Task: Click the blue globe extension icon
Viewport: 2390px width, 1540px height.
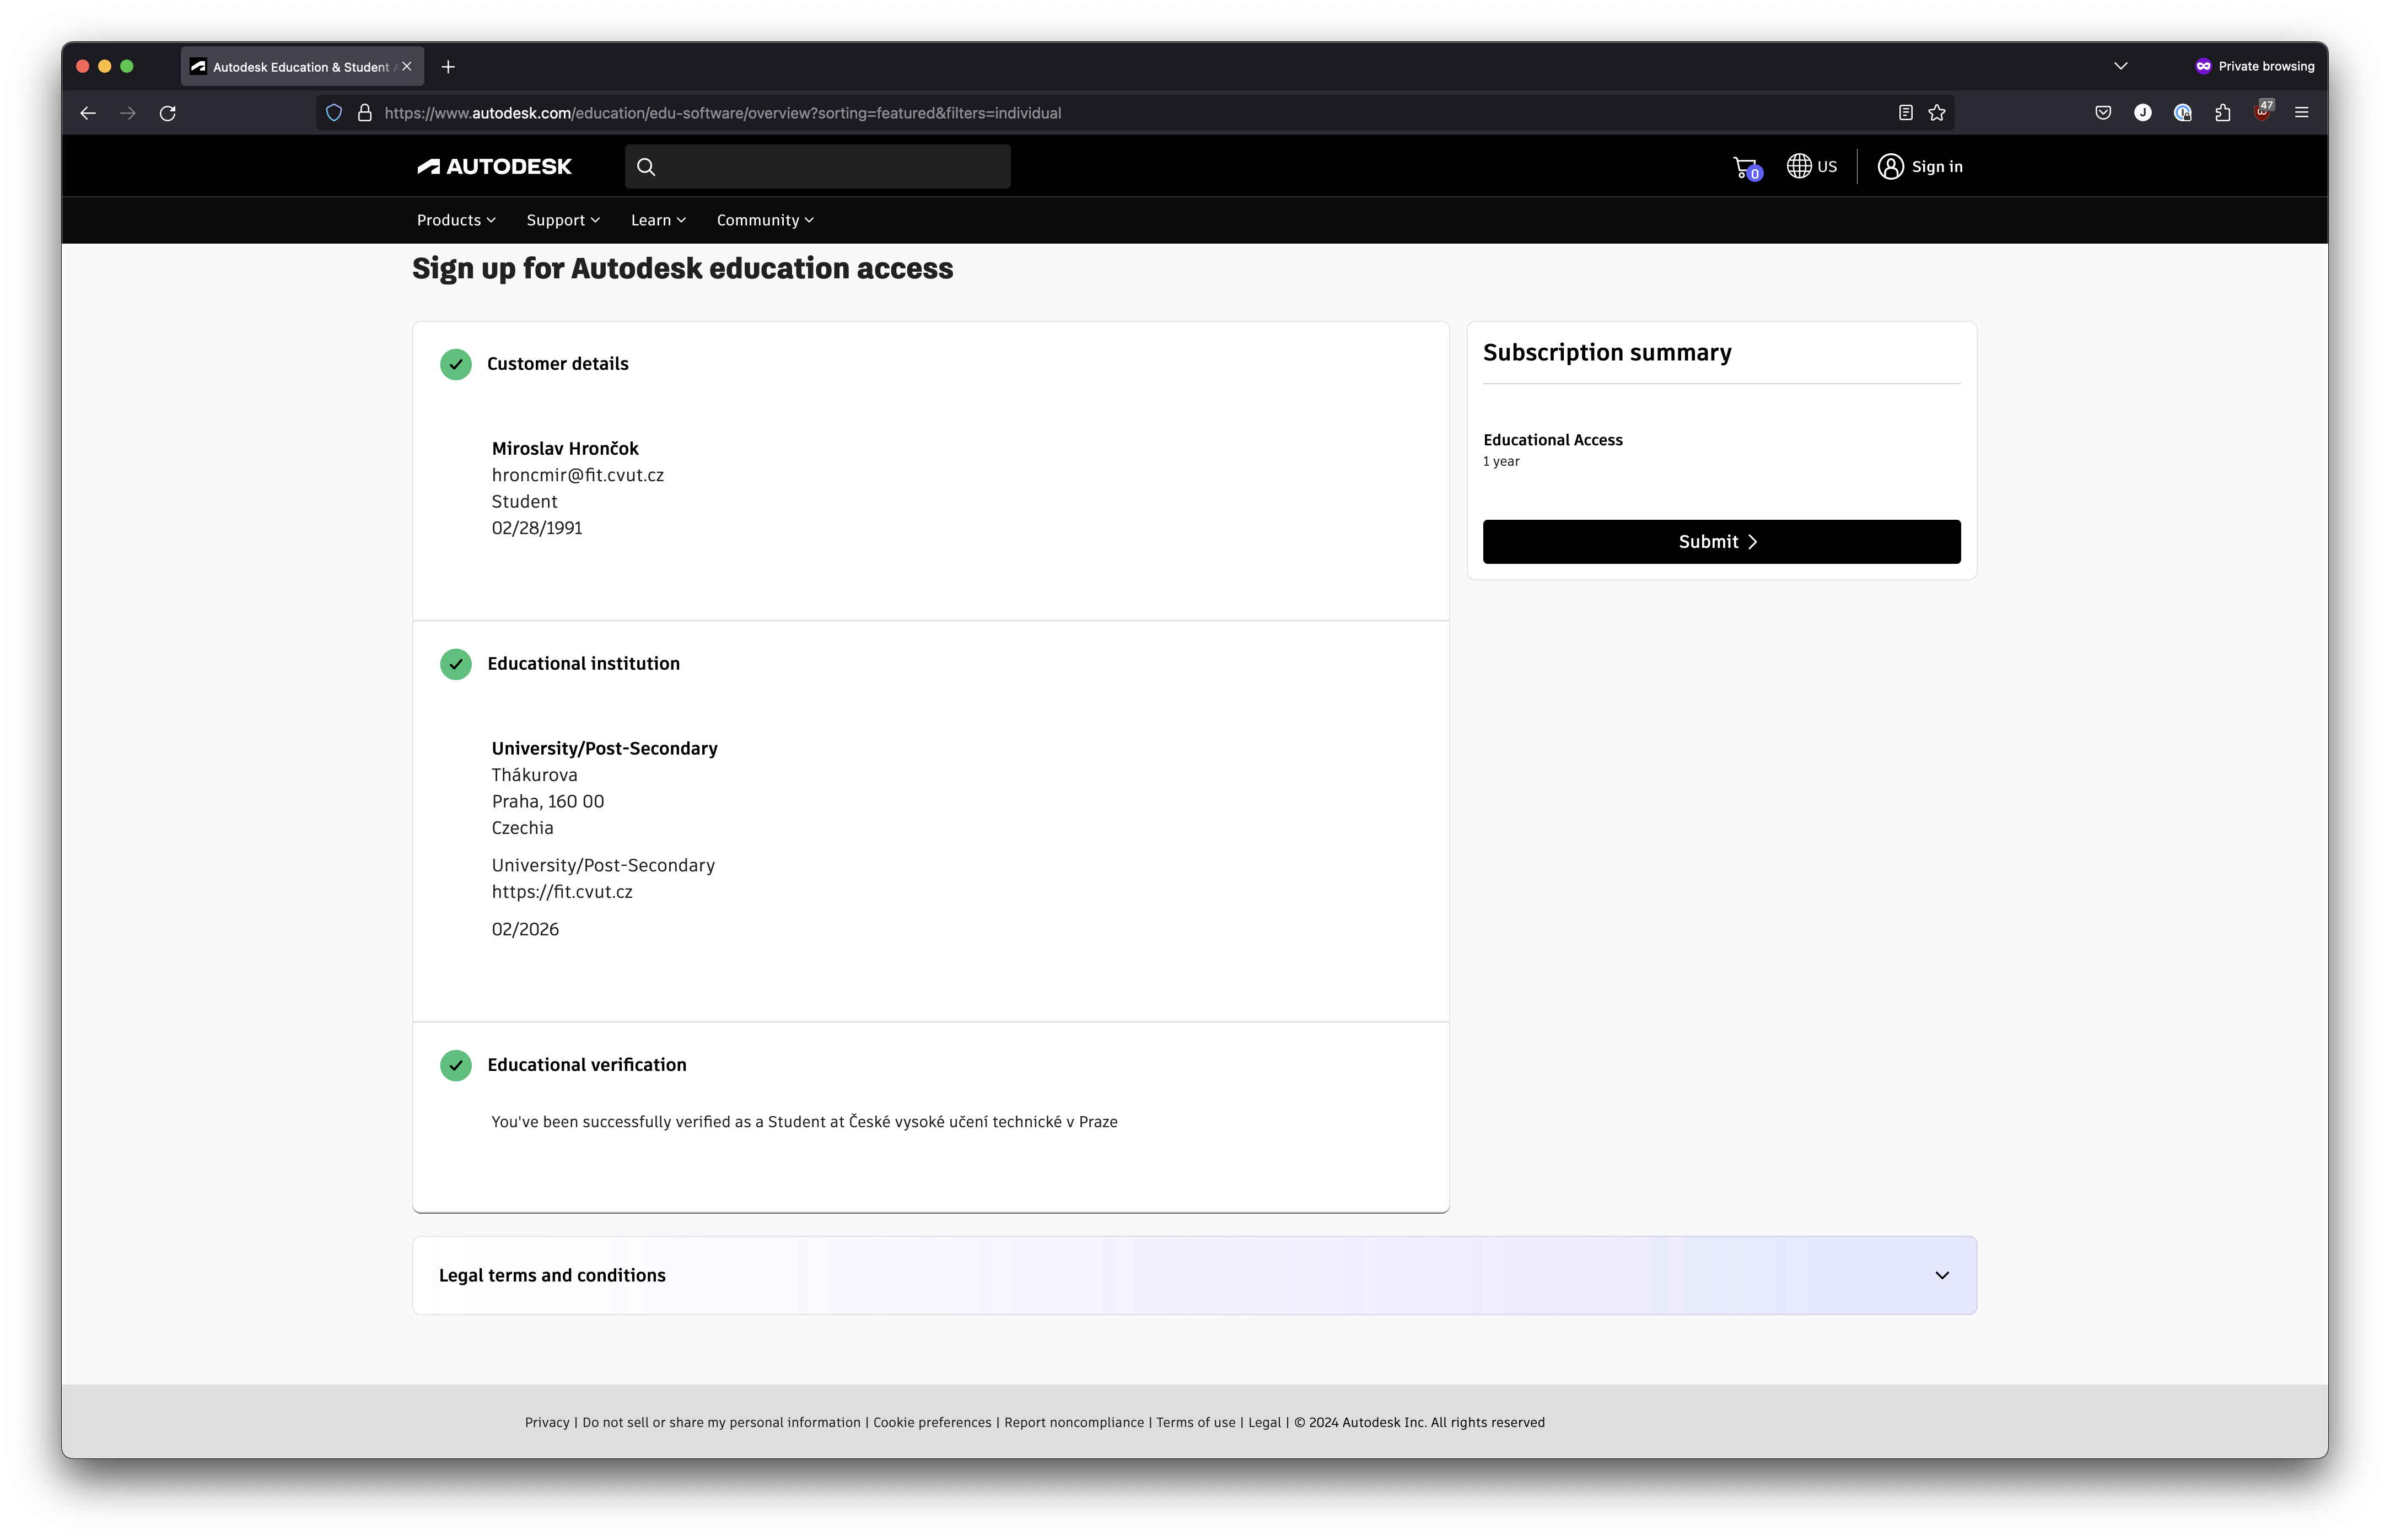Action: (x=2183, y=113)
